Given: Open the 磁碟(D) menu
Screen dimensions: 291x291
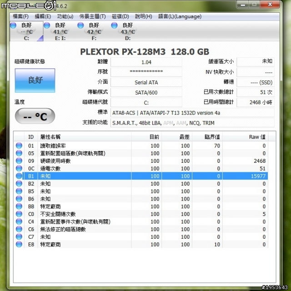Looking at the screenshot, I should point(120,16).
